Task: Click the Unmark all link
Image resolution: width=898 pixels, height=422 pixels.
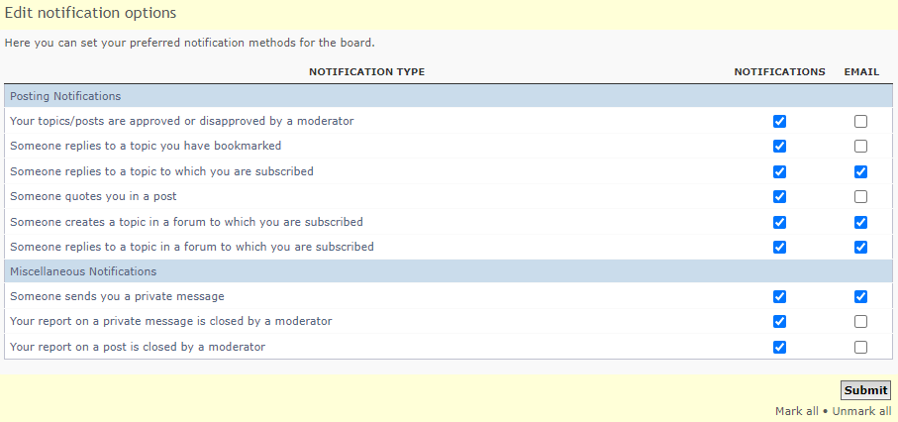Action: pyautogui.click(x=862, y=411)
